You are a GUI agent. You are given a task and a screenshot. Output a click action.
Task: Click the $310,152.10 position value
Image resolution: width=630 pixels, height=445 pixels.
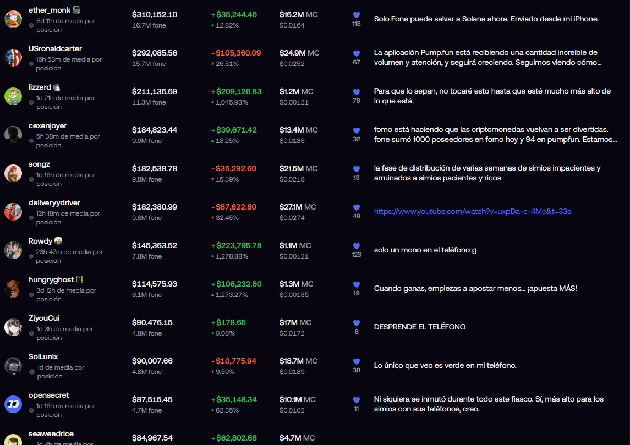[154, 14]
